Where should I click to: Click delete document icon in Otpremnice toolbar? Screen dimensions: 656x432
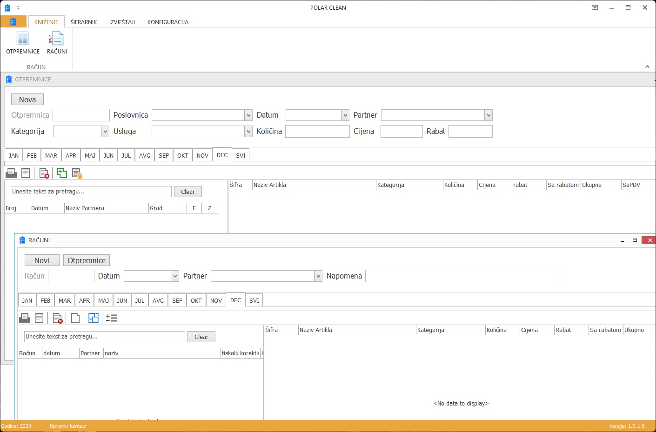[x=44, y=173]
